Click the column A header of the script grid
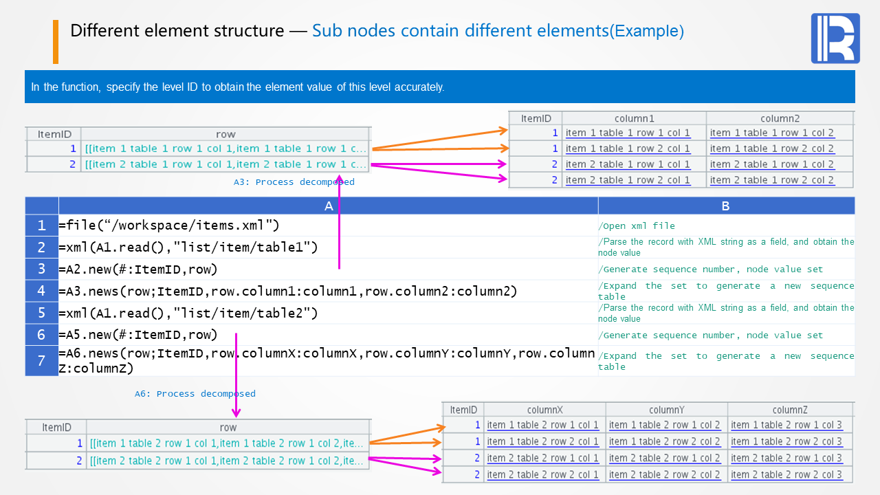Screen dimensions: 880x495 328,206
